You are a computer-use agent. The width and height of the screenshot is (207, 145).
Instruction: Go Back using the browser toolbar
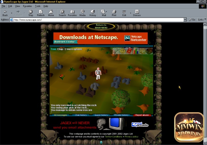pos(5,13)
